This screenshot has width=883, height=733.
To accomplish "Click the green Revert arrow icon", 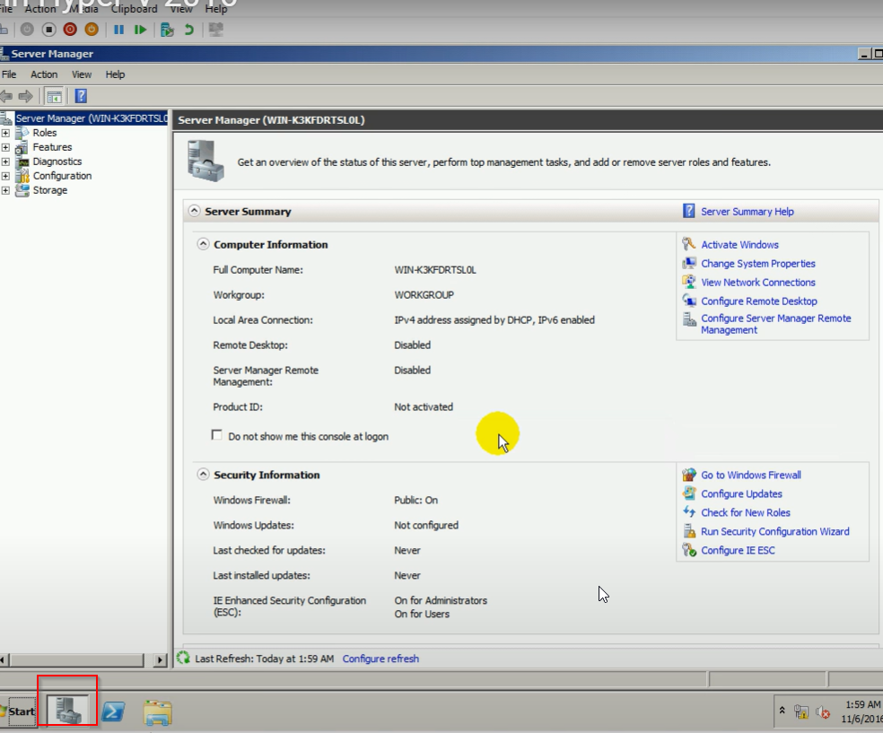I will (x=189, y=30).
